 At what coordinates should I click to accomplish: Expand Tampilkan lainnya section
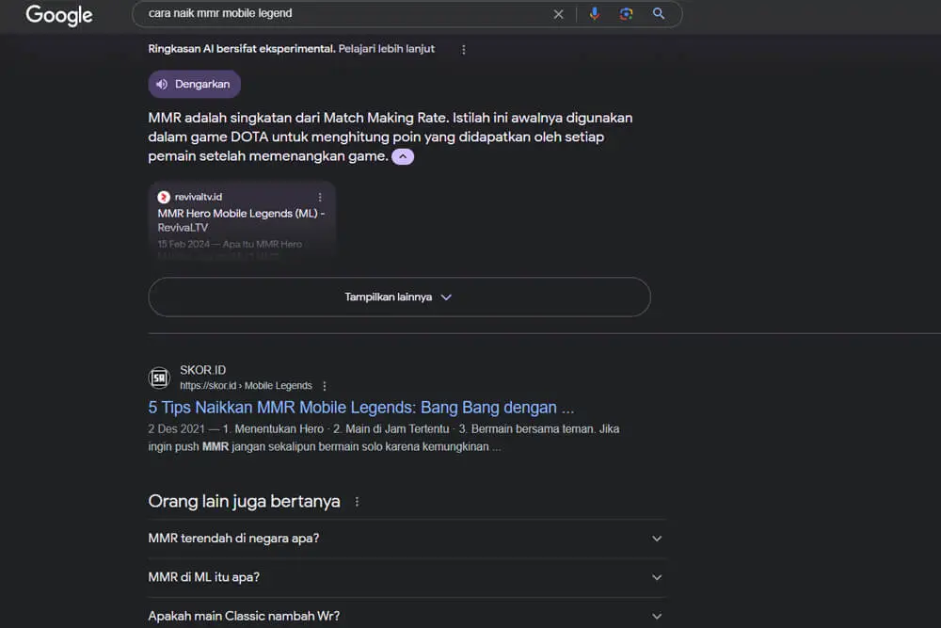coord(398,297)
